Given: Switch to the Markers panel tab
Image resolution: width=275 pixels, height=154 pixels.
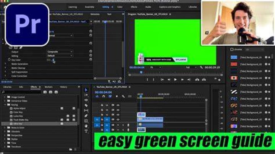Looking at the screenshot, I should pyautogui.click(x=49, y=87).
